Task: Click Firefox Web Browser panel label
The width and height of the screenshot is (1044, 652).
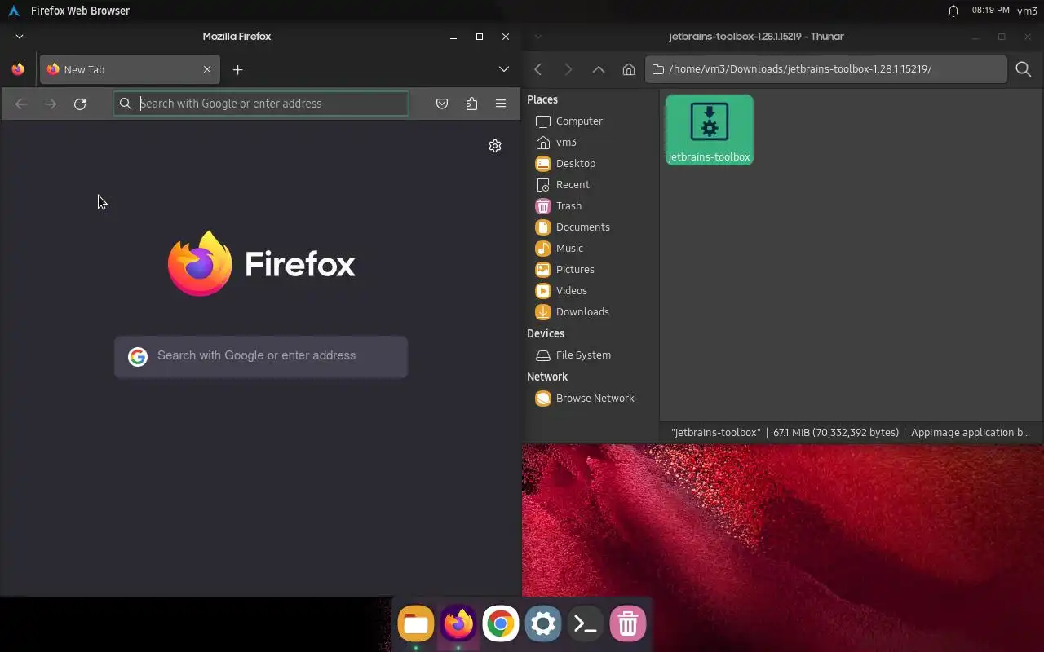Action: [80, 11]
